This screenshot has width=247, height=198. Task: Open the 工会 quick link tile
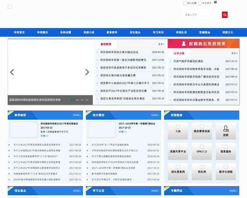click(178, 131)
